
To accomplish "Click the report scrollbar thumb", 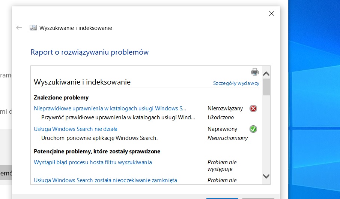I will click(266, 87).
